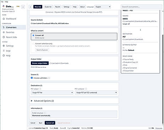Click the Convert all button at bottom

(x=50, y=123)
